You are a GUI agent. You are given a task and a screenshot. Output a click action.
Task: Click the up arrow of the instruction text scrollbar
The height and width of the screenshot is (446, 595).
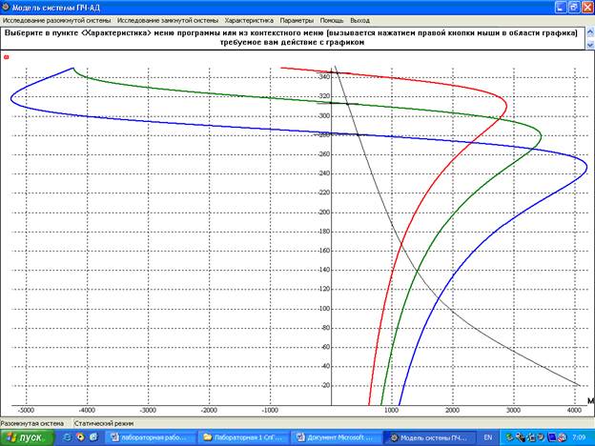pos(590,32)
